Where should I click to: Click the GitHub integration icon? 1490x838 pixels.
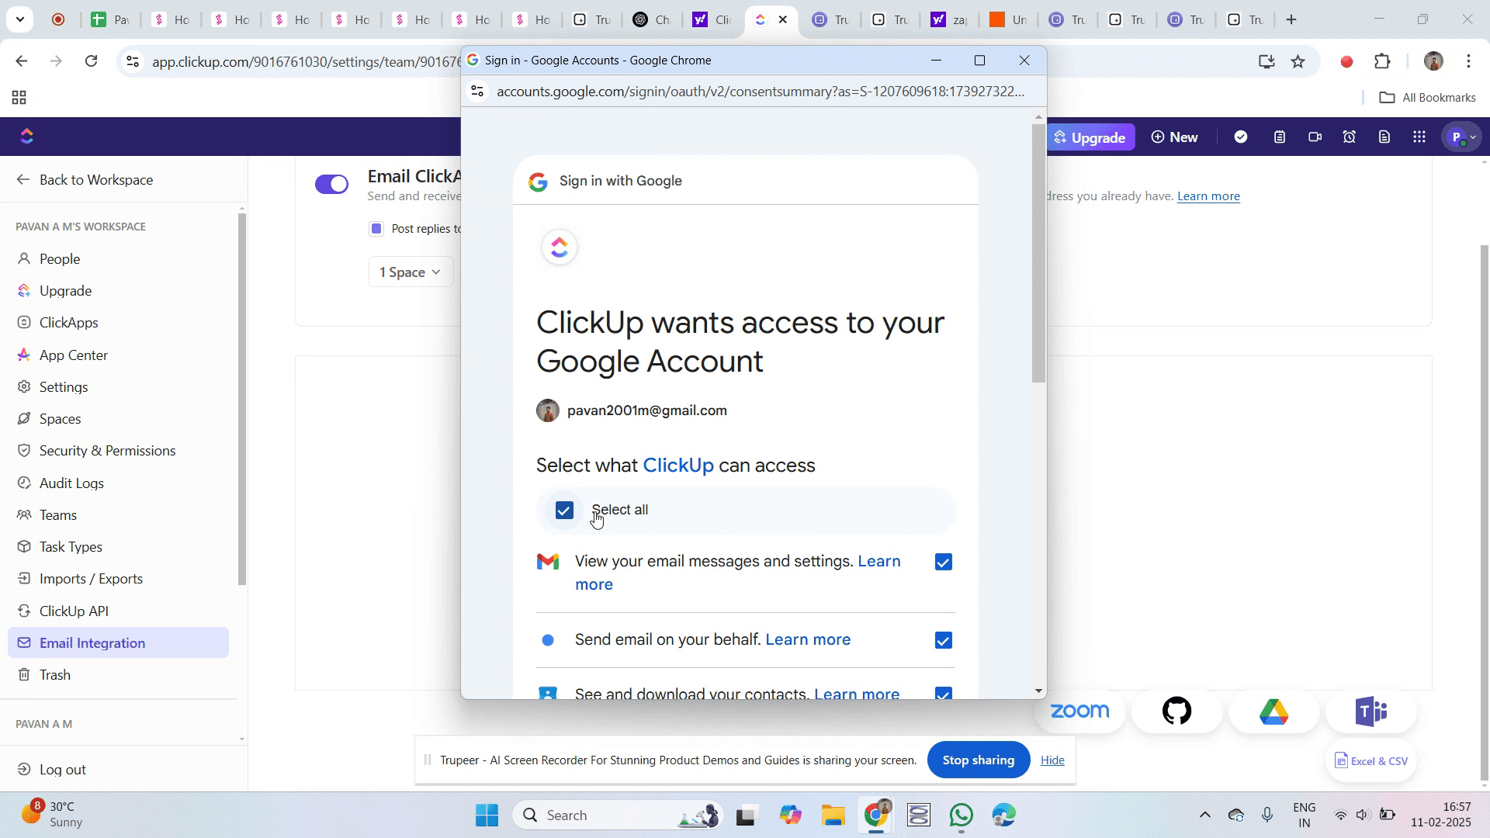tap(1176, 712)
